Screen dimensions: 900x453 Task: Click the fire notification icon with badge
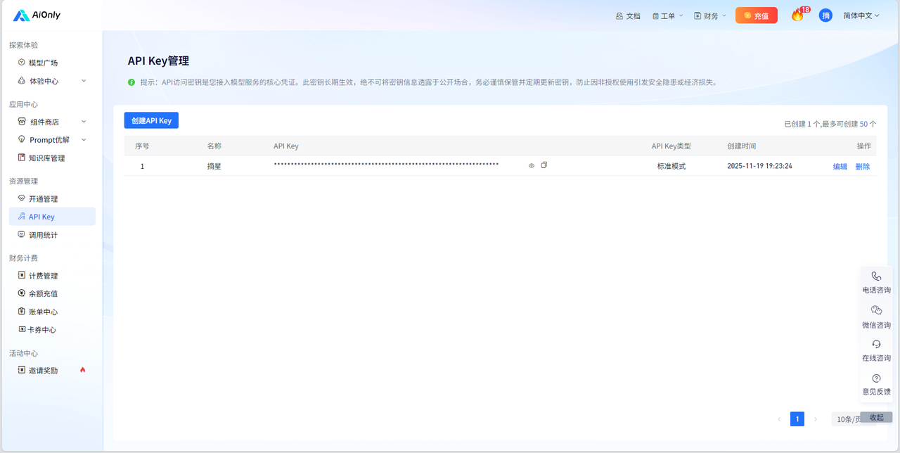797,15
